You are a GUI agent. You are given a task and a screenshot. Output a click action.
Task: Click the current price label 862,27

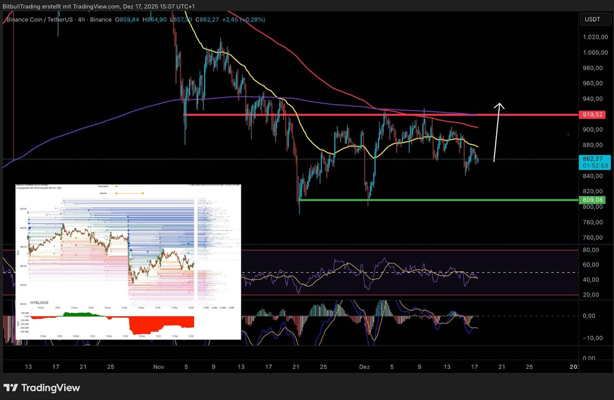(x=592, y=159)
